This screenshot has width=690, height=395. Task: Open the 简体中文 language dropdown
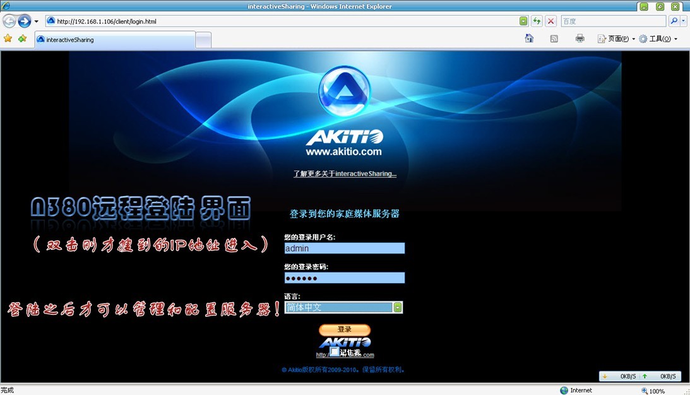pyautogui.click(x=343, y=307)
